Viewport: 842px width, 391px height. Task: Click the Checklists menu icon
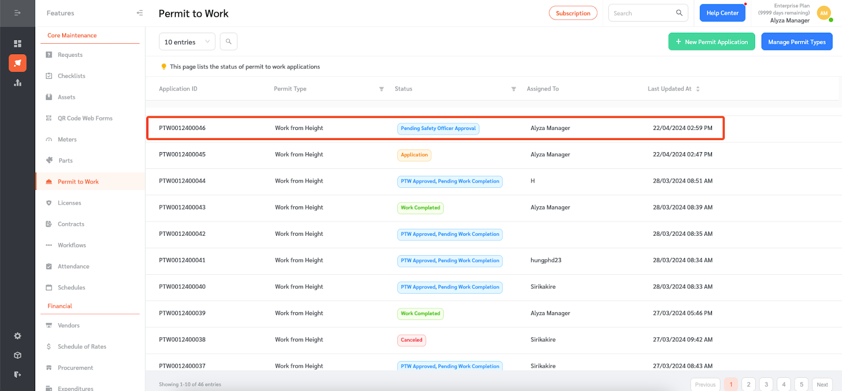coord(49,76)
